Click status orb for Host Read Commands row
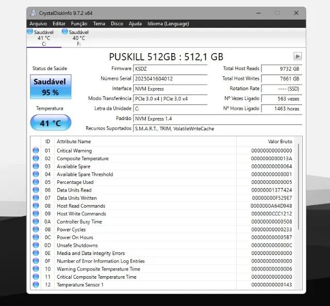Viewport: 330px width, 306px height. (x=36, y=206)
